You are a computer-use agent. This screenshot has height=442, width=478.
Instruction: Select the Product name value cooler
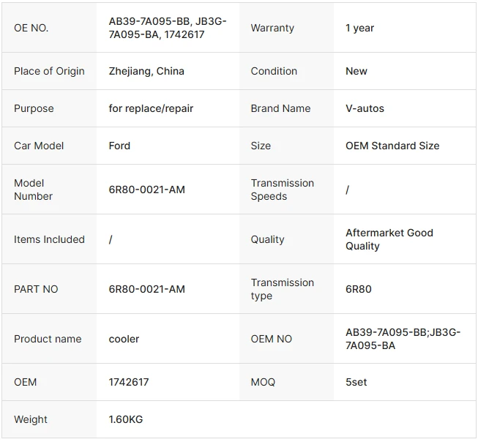(x=124, y=339)
